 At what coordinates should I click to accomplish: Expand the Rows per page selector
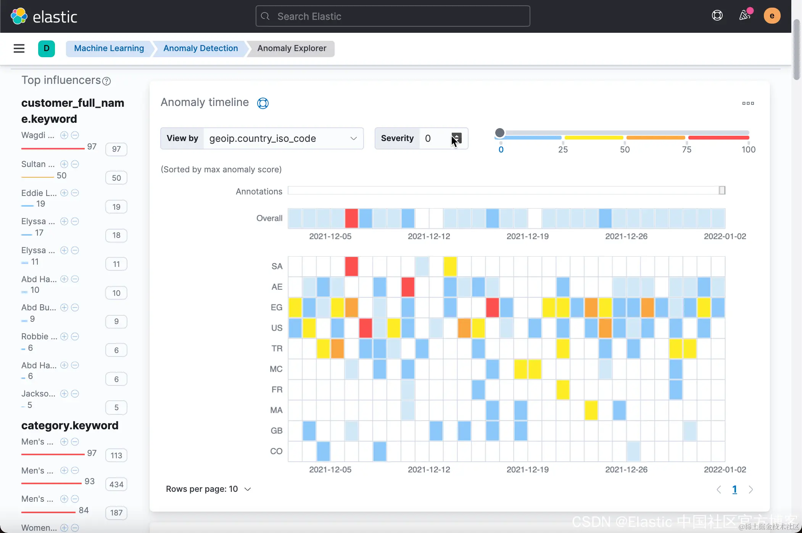coord(208,489)
